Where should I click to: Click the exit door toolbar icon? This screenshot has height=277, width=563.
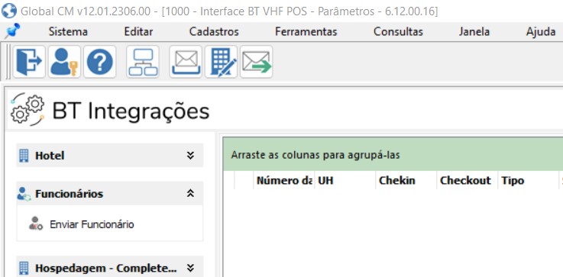click(29, 62)
